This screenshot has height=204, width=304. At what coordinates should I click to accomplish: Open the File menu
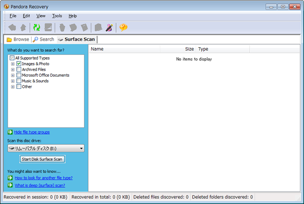point(13,16)
